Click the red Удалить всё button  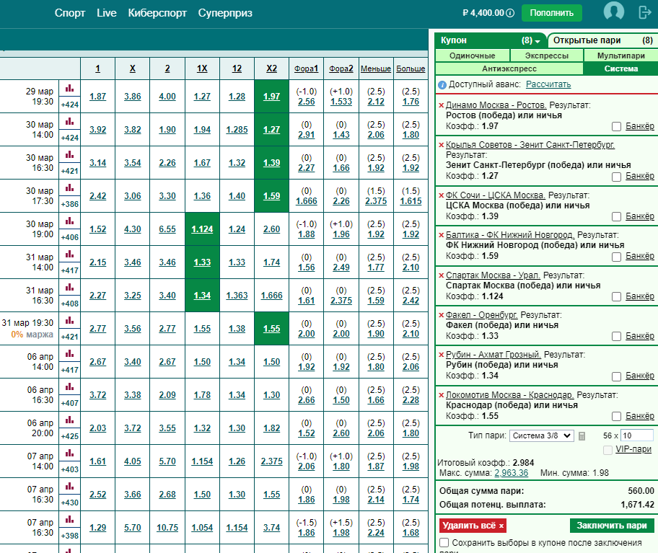tap(473, 526)
